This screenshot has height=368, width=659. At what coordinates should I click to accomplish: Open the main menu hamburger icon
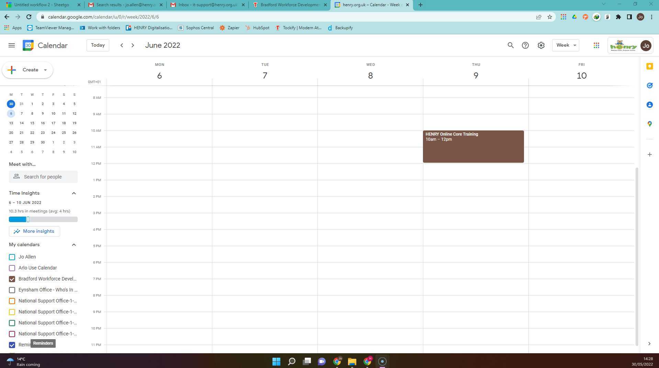pos(12,45)
